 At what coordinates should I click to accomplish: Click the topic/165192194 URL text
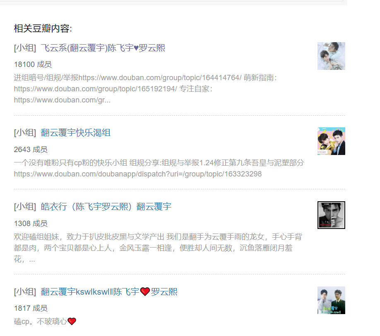coord(96,89)
